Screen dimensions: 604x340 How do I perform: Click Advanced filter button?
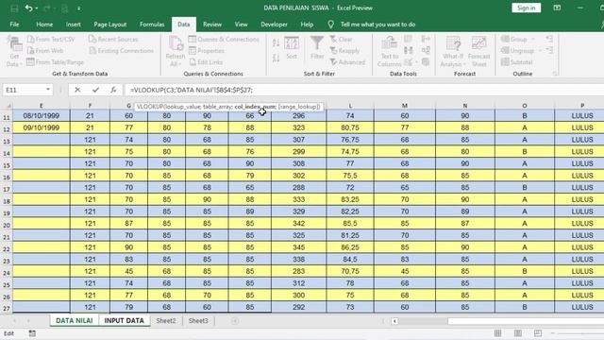pos(347,62)
